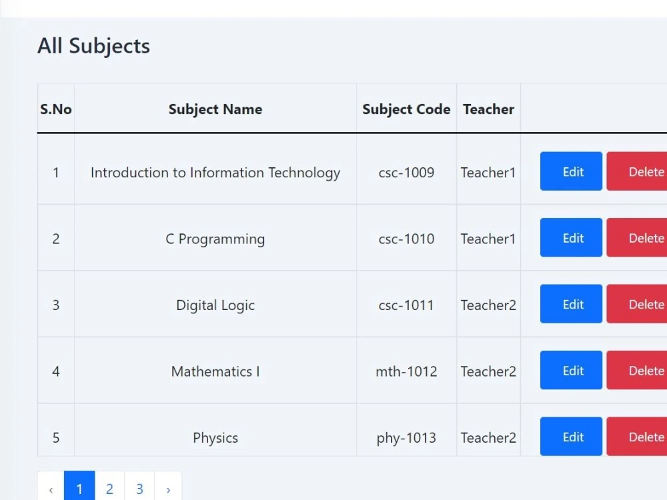Edit the Digital Logic subject
667x500 pixels.
[x=570, y=304]
